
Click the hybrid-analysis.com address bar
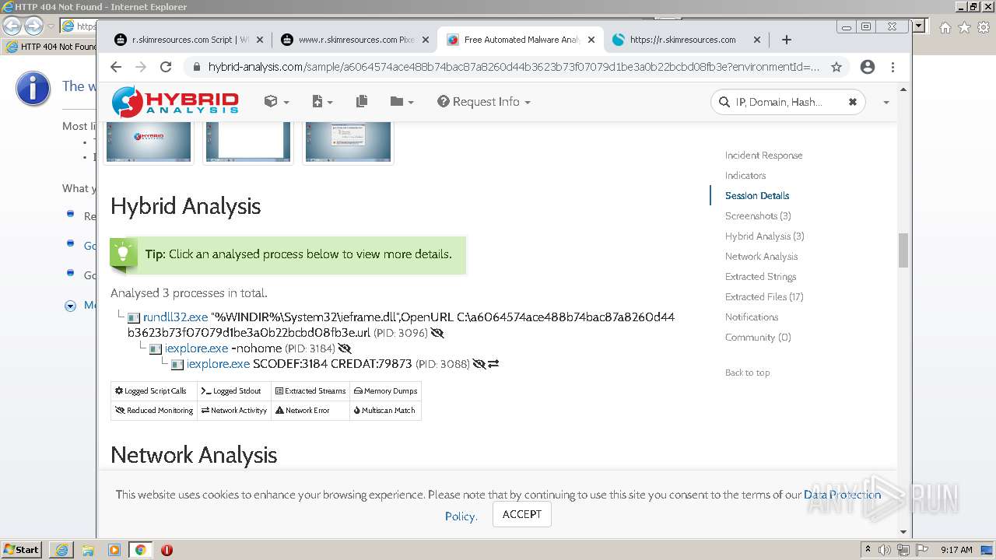[x=514, y=67]
